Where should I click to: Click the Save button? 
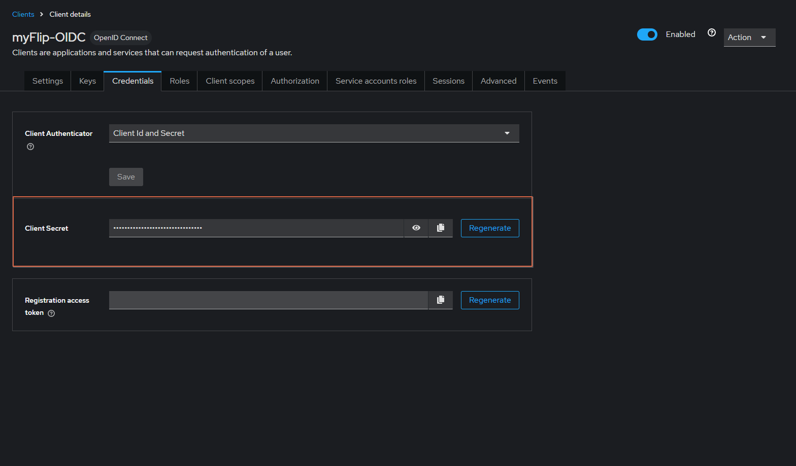126,177
